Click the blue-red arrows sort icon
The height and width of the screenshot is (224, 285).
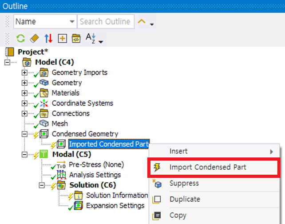click(x=48, y=38)
